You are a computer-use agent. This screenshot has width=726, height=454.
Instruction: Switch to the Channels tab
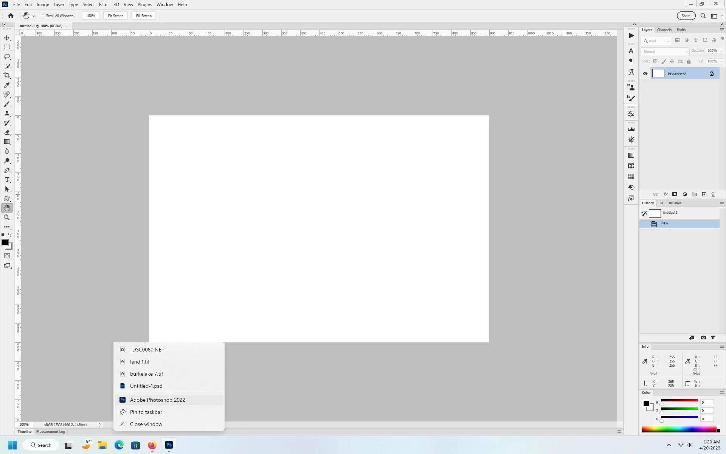pos(664,30)
